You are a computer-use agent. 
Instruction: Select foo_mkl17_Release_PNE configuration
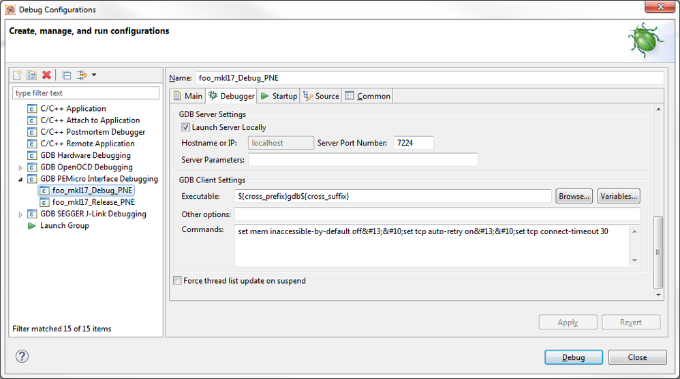(x=87, y=202)
